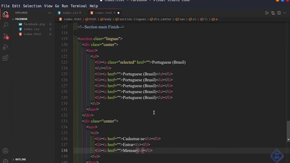Click div.center breadcrumb item
The height and width of the screenshot is (163, 290).
[163, 19]
